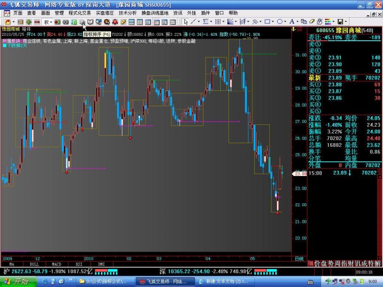
Task: Click the 豫园商城 stock name in quote panel
Action: click(x=348, y=31)
